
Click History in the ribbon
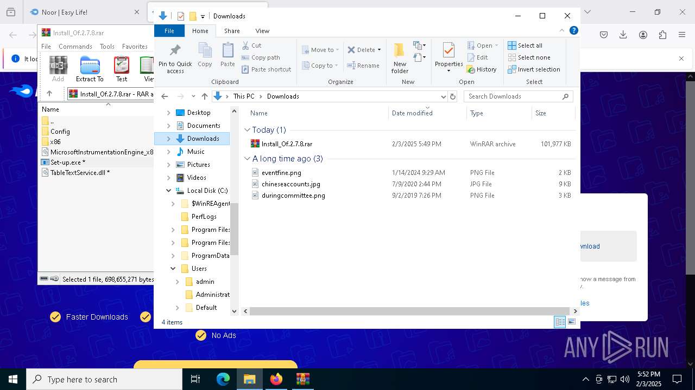(x=482, y=69)
